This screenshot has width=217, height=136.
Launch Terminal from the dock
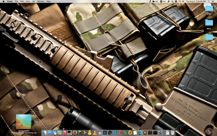click(x=155, y=133)
